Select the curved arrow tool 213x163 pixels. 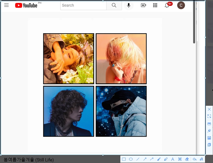(152, 159)
